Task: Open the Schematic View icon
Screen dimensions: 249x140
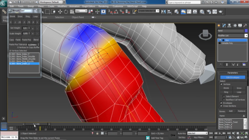Action: [x=195, y=12]
